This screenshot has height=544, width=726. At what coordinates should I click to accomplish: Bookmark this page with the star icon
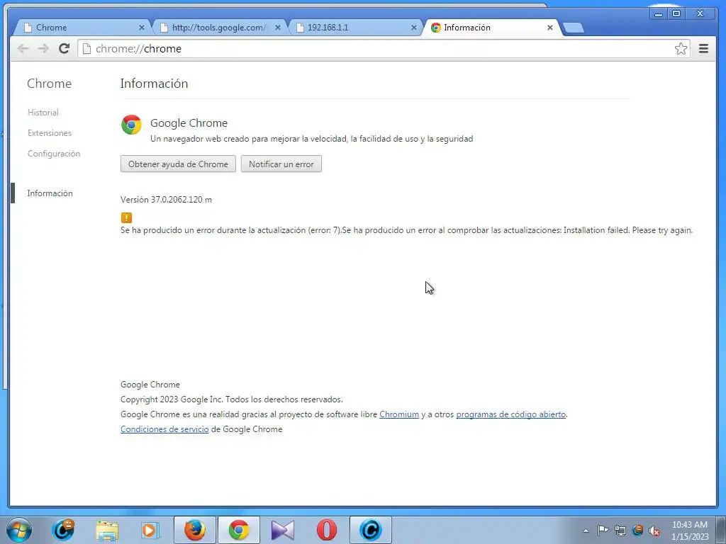pos(681,49)
